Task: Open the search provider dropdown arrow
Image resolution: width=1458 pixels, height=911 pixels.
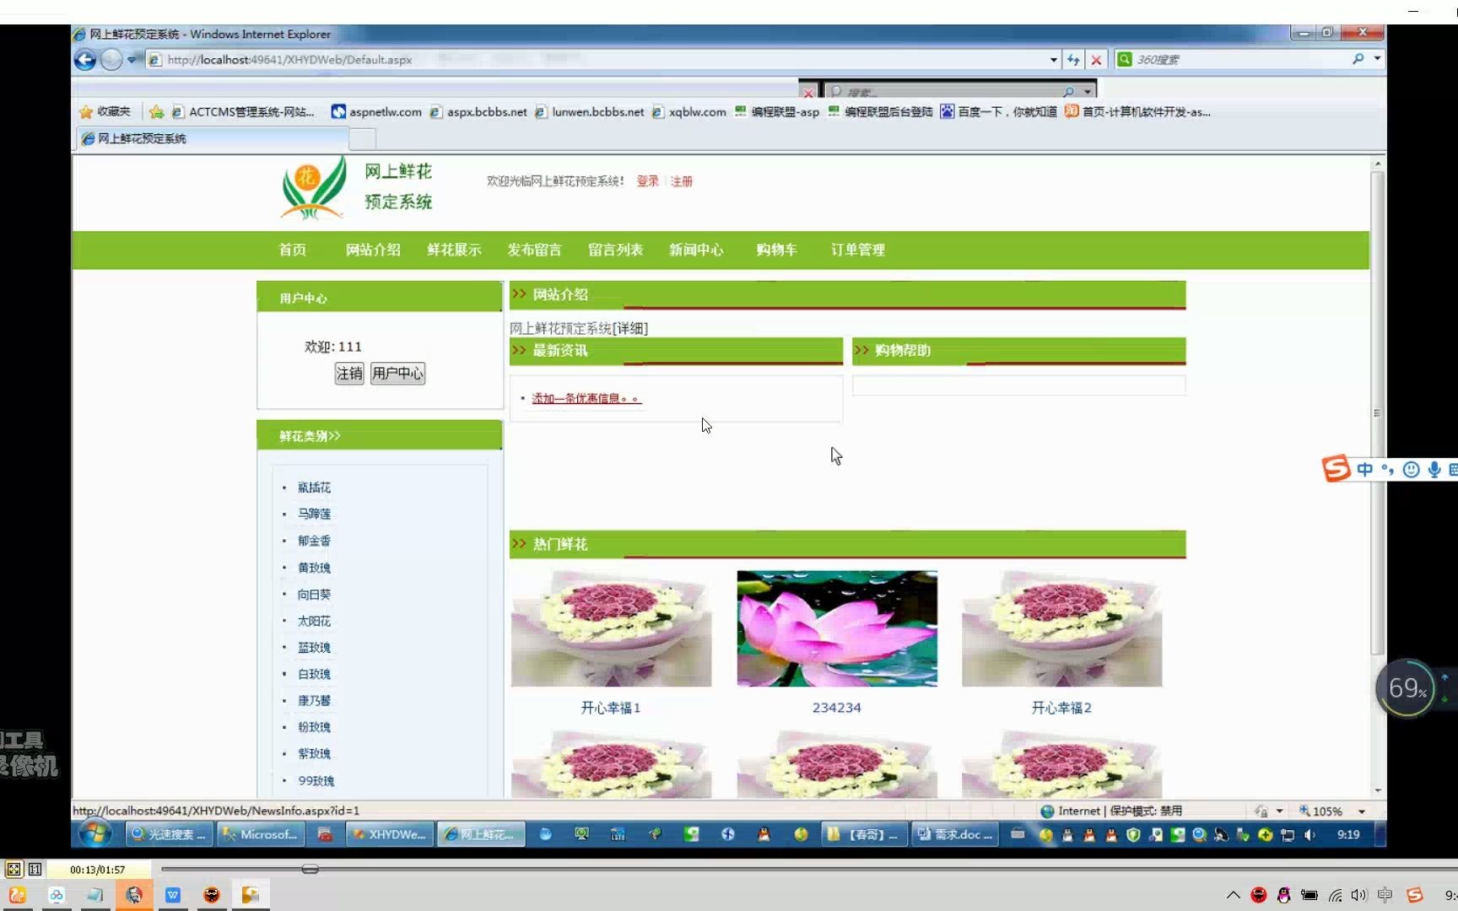Action: tap(1377, 59)
